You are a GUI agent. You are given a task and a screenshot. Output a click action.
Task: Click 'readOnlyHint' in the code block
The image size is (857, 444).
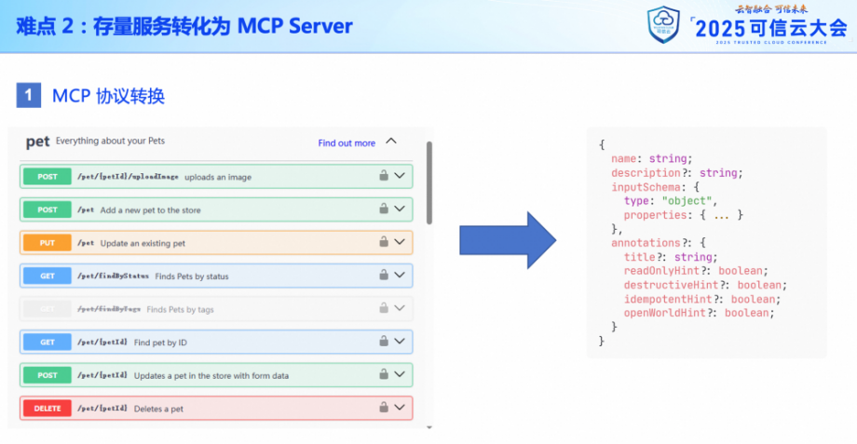[x=661, y=271]
